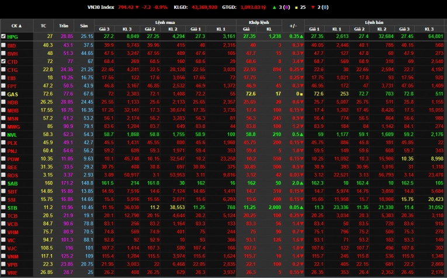Uncheck the HPG stock checkbox

point(3,36)
